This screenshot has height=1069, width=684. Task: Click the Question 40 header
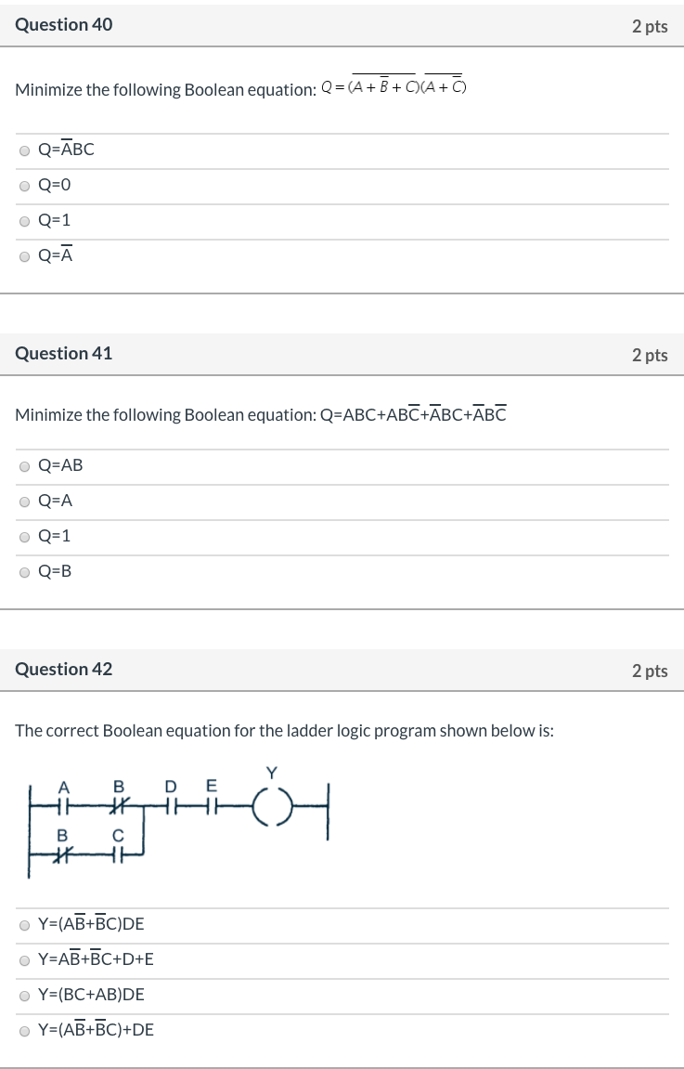(63, 25)
